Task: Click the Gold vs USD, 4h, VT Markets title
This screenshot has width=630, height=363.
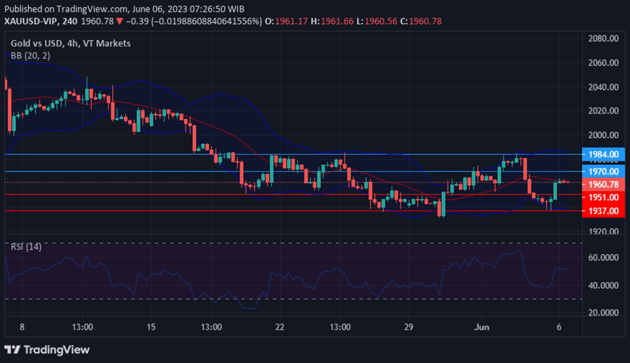Action: click(70, 43)
